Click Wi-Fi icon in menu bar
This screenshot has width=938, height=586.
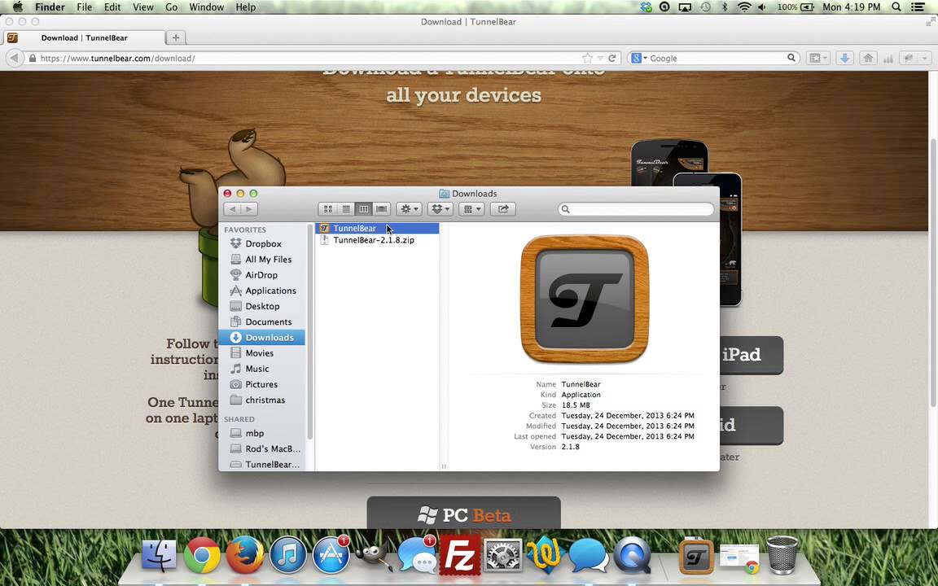coord(744,7)
